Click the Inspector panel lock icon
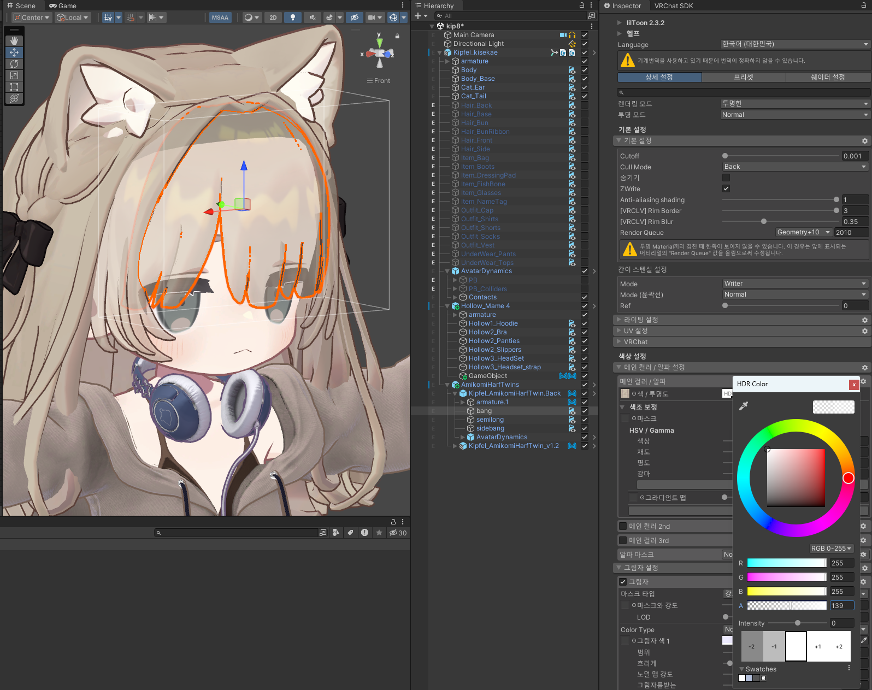872x690 pixels. [863, 5]
